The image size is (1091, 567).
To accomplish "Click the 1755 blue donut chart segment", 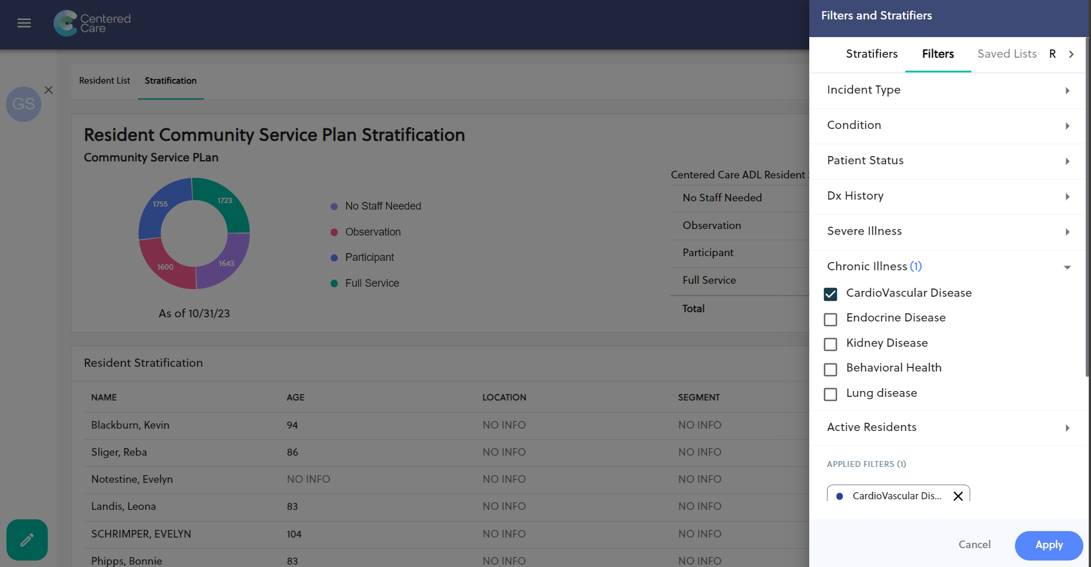I will coord(160,205).
